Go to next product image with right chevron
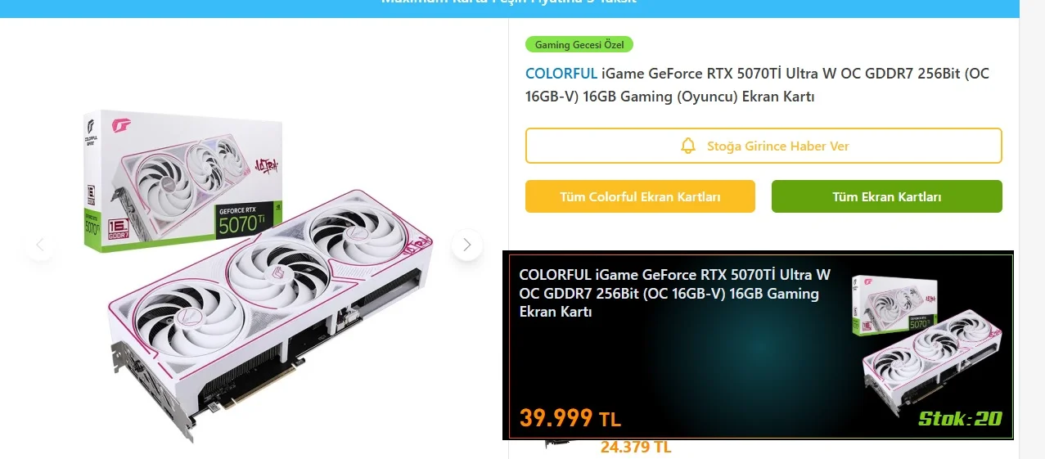This screenshot has width=1045, height=459. coord(467,245)
